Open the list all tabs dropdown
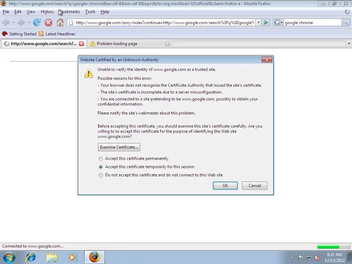This screenshot has height=264, width=352. click(x=349, y=43)
